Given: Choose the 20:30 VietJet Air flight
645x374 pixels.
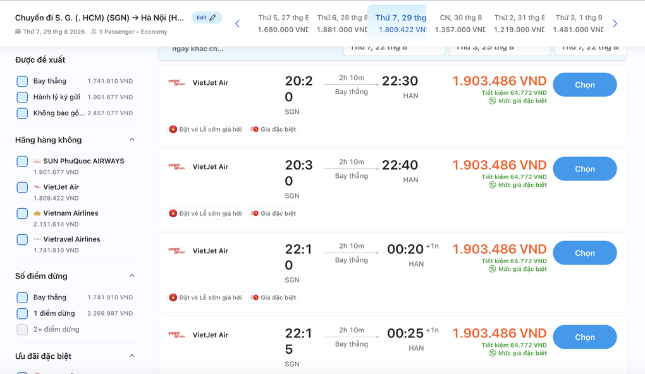Looking at the screenshot, I should pyautogui.click(x=584, y=169).
